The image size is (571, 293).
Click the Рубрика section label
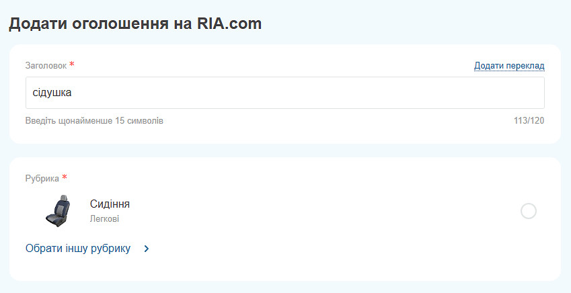click(x=42, y=178)
